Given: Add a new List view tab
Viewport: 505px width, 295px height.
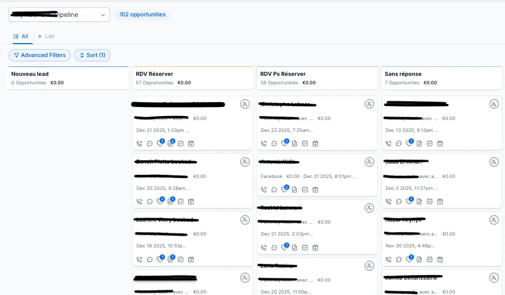Looking at the screenshot, I should tap(46, 36).
